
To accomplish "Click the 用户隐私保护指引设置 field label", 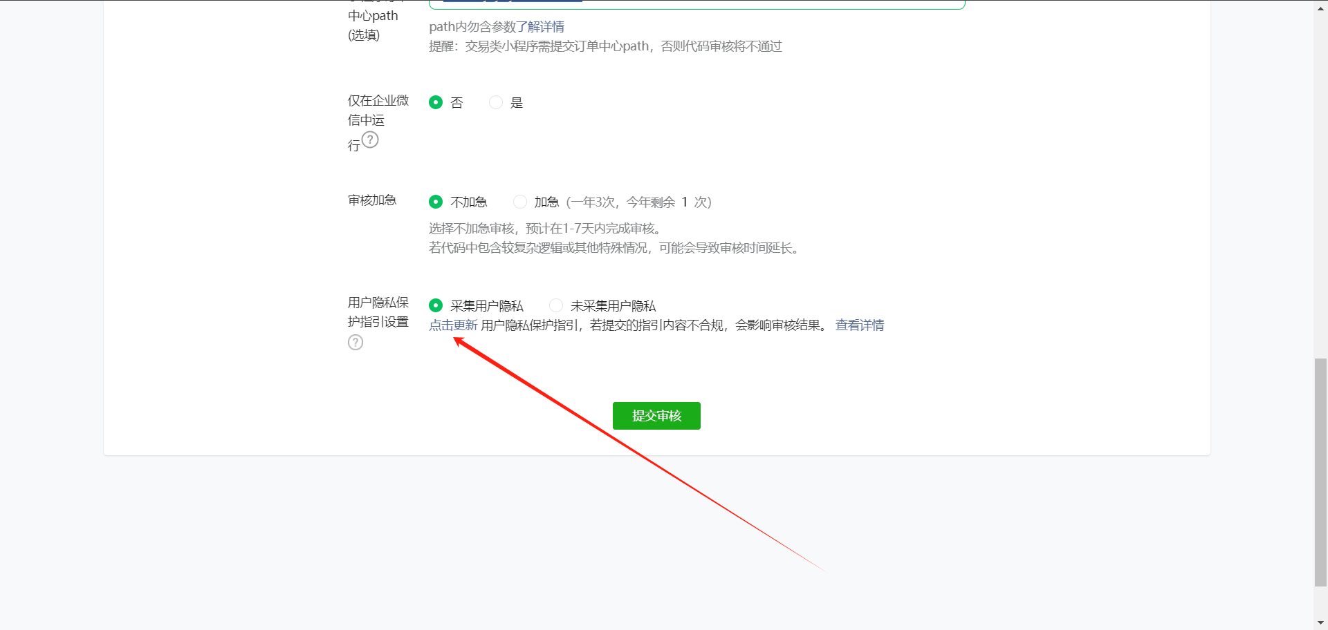I will point(378,312).
